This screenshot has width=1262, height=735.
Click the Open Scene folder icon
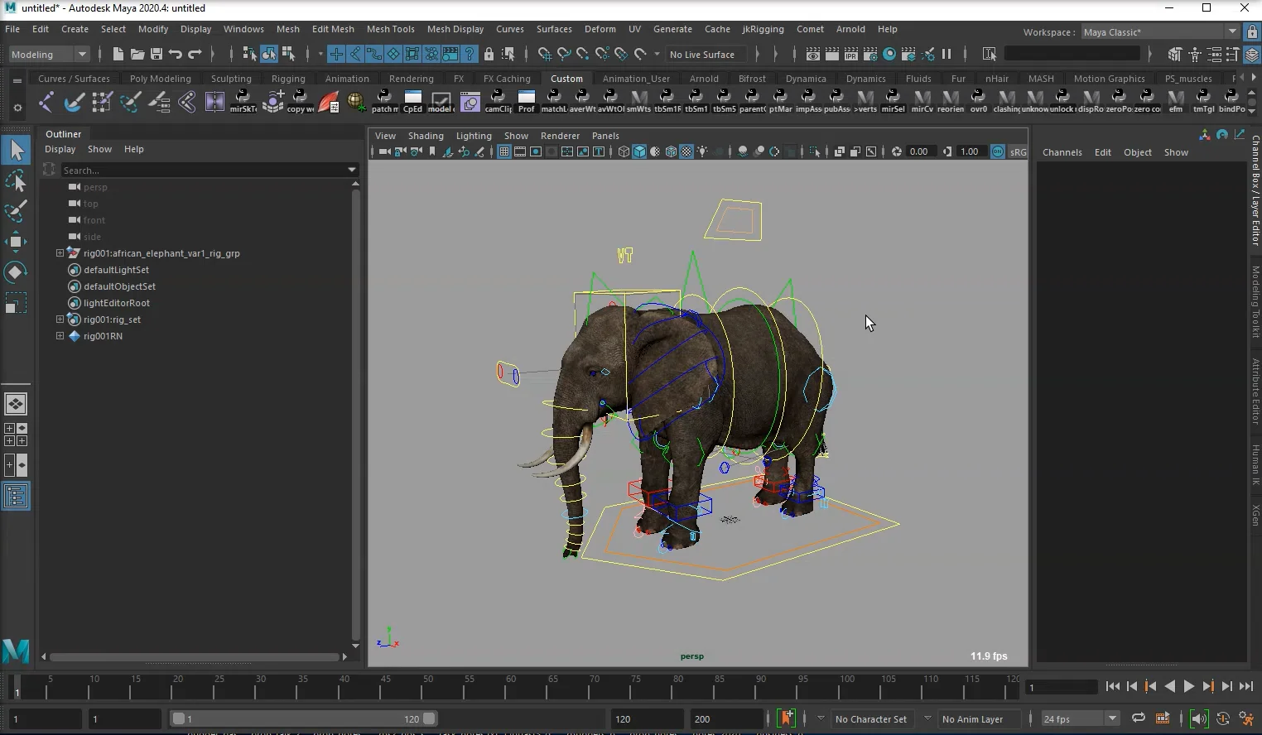pyautogui.click(x=137, y=54)
